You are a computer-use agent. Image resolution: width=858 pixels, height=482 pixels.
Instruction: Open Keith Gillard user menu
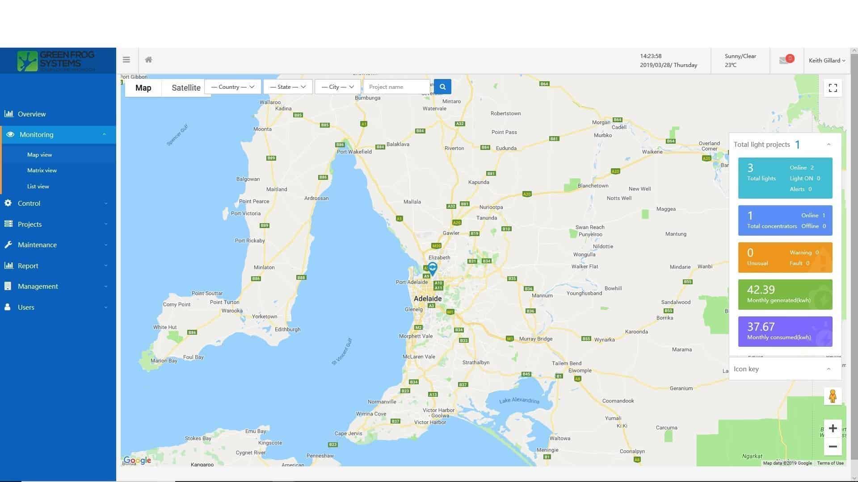[827, 61]
